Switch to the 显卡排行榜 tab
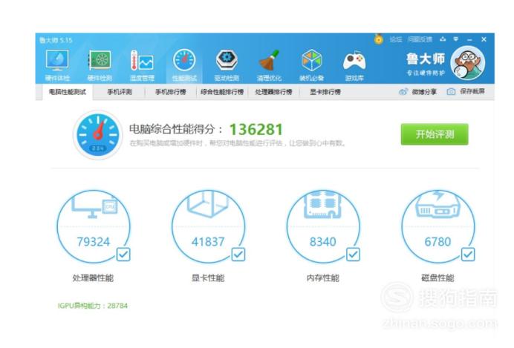 pyautogui.click(x=325, y=92)
